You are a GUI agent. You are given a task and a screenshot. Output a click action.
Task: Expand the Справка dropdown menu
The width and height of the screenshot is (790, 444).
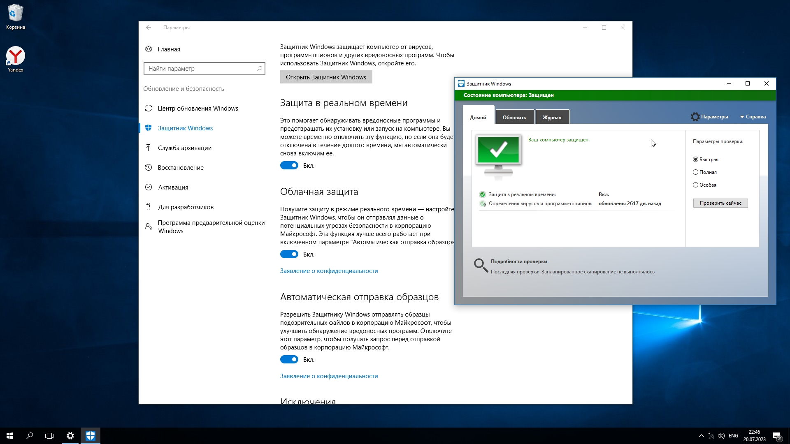[x=753, y=117]
